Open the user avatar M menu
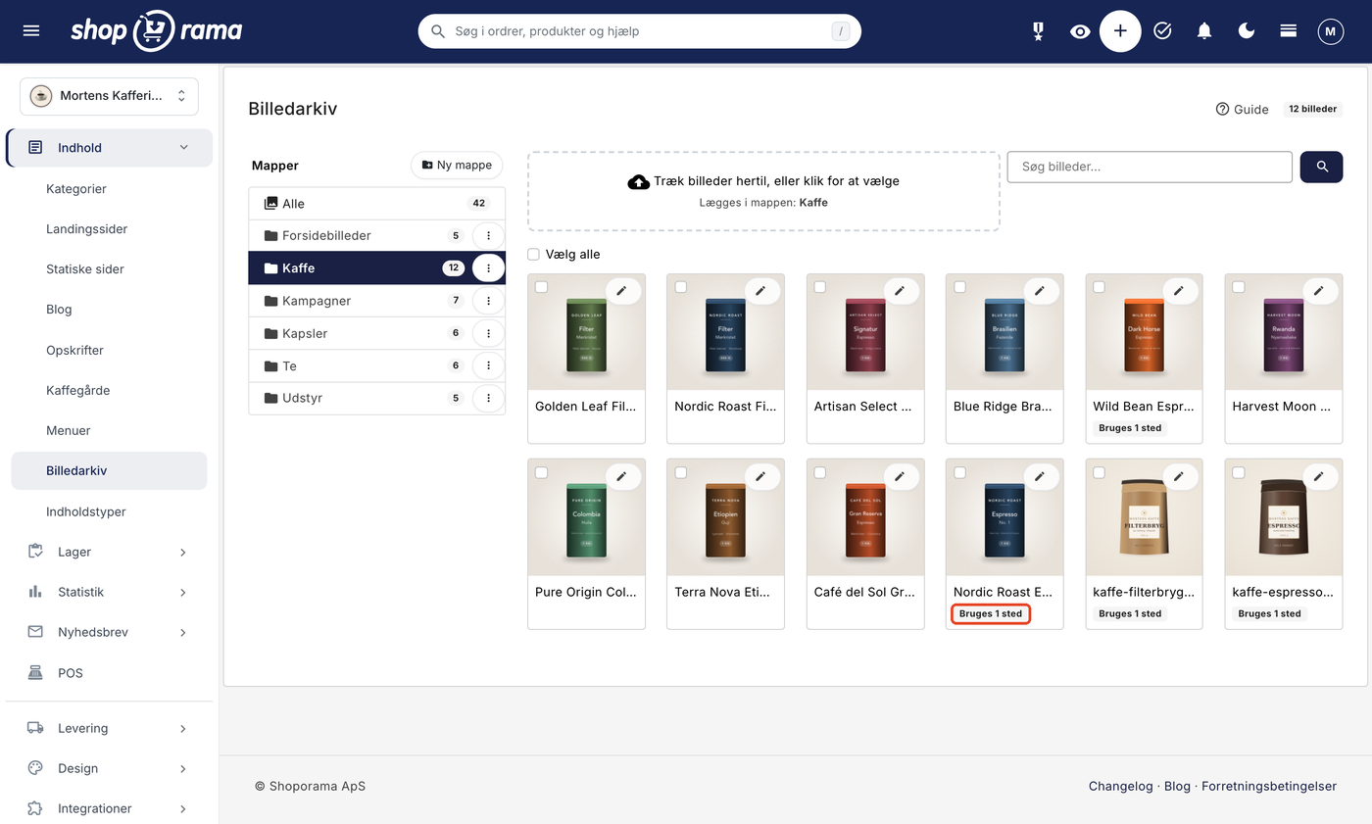The image size is (1372, 824). 1330,31
